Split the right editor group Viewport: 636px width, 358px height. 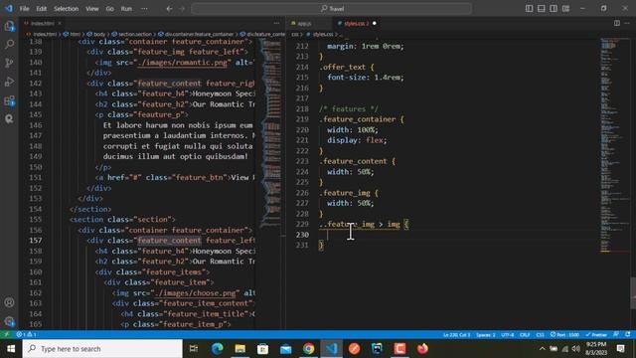click(x=616, y=23)
